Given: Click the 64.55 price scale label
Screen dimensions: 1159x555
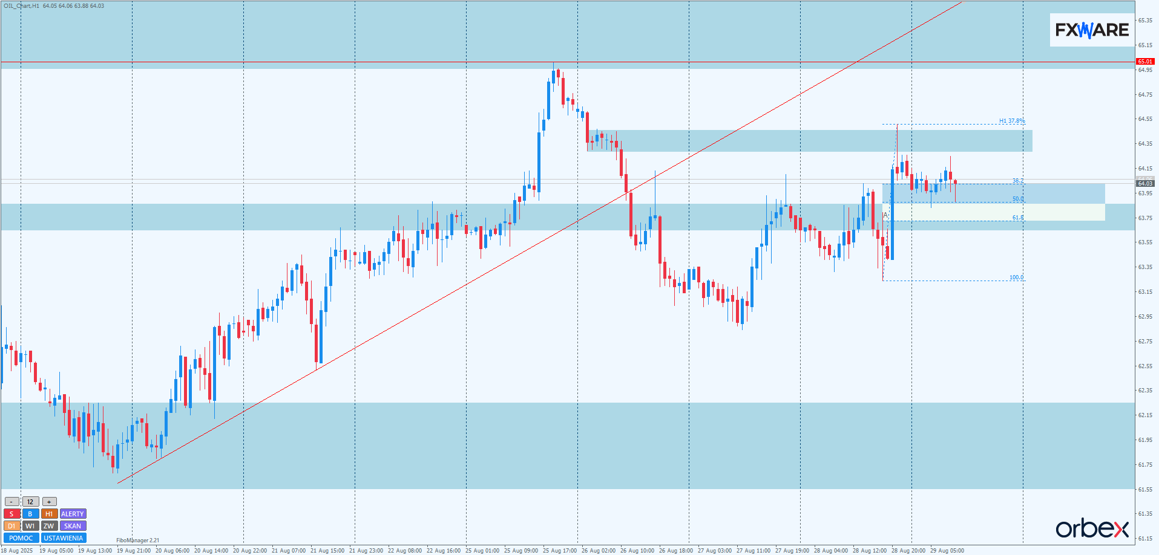Looking at the screenshot, I should tap(1145, 119).
